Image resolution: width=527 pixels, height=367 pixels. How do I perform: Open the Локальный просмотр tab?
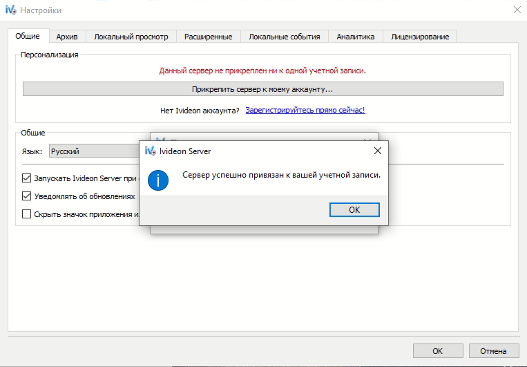pyautogui.click(x=131, y=37)
